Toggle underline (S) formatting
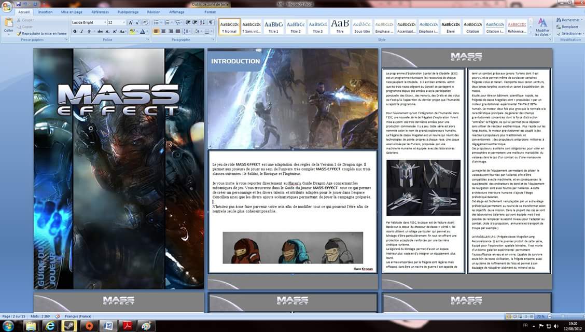 click(90, 31)
